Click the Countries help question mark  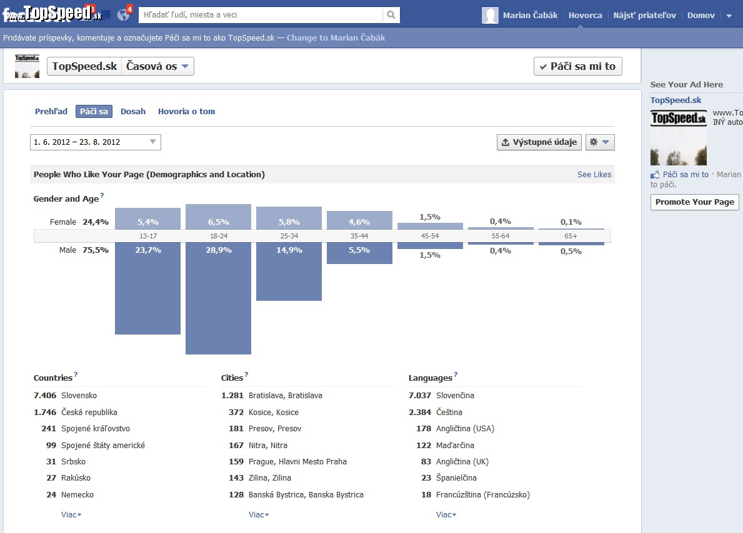pyautogui.click(x=76, y=374)
